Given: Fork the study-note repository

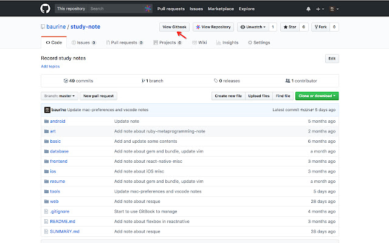Looking at the screenshot, I should [320, 27].
